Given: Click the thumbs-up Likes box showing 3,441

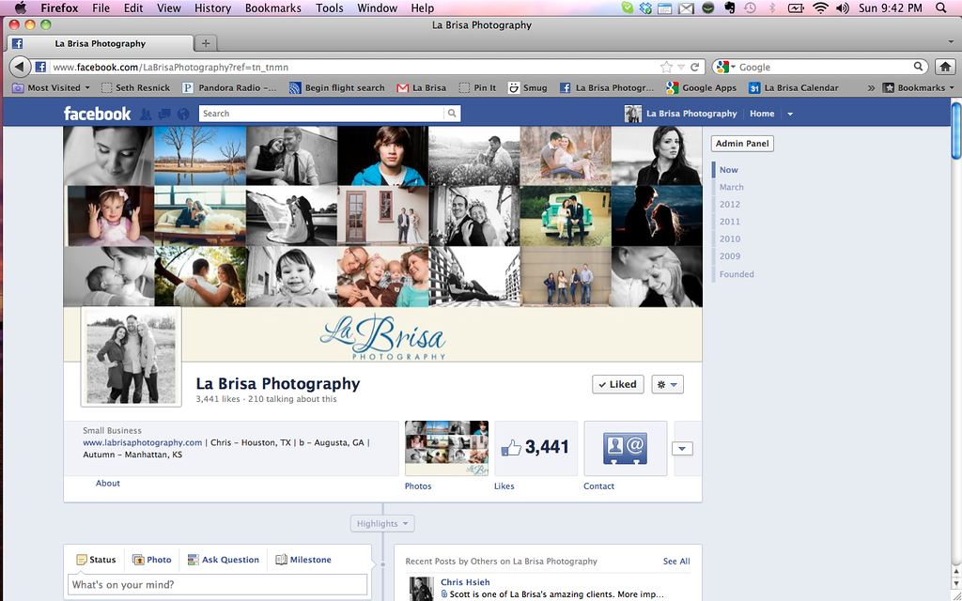Looking at the screenshot, I should 535,448.
